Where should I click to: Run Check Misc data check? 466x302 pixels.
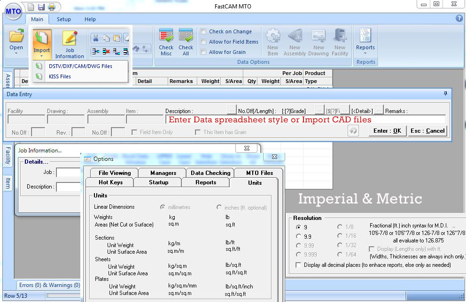[166, 42]
